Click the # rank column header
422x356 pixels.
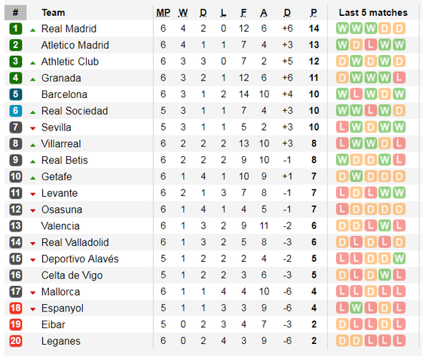tap(15, 13)
